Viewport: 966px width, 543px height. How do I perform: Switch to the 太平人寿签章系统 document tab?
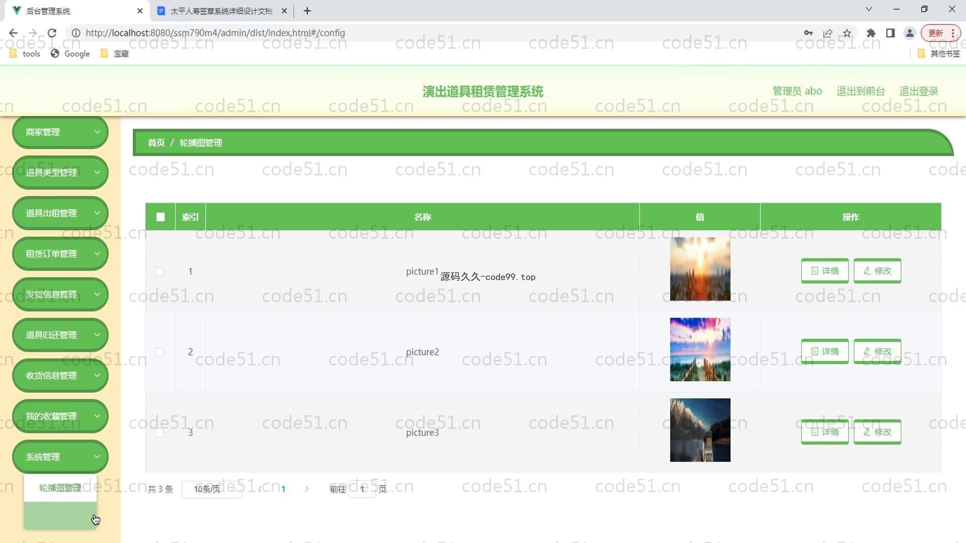[221, 11]
